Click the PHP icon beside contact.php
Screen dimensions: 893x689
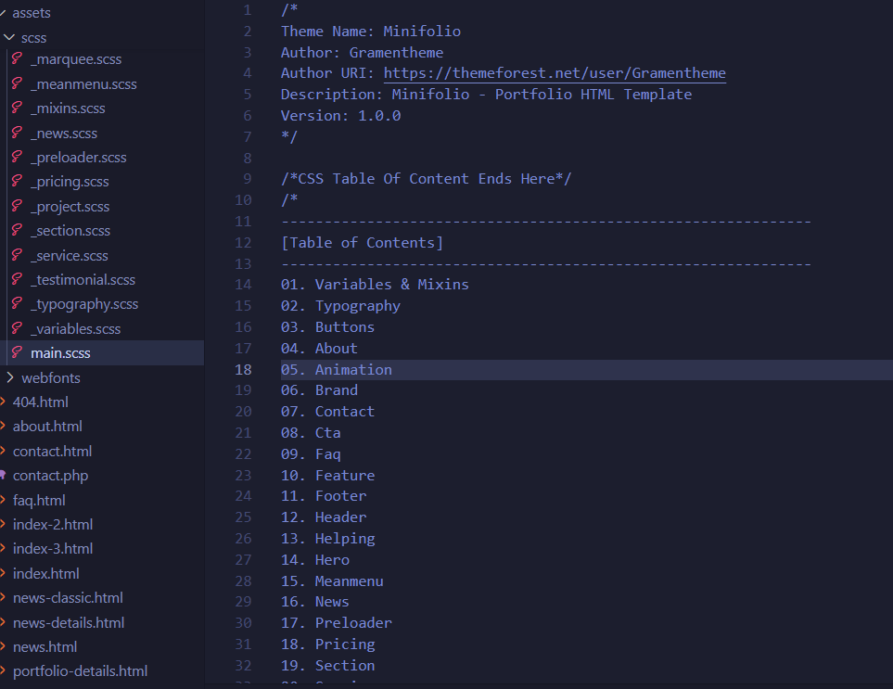pyautogui.click(x=3, y=475)
